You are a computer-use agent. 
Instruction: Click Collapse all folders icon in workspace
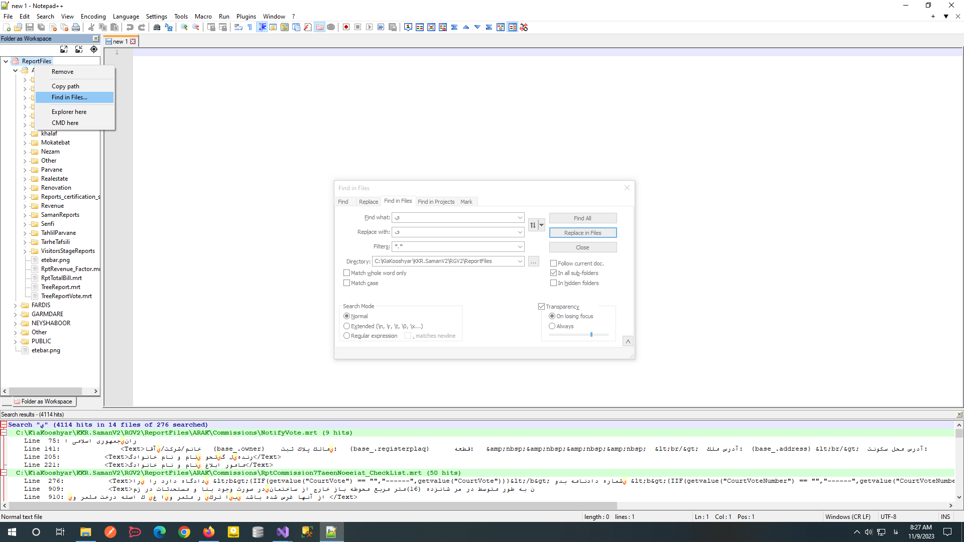pos(79,49)
